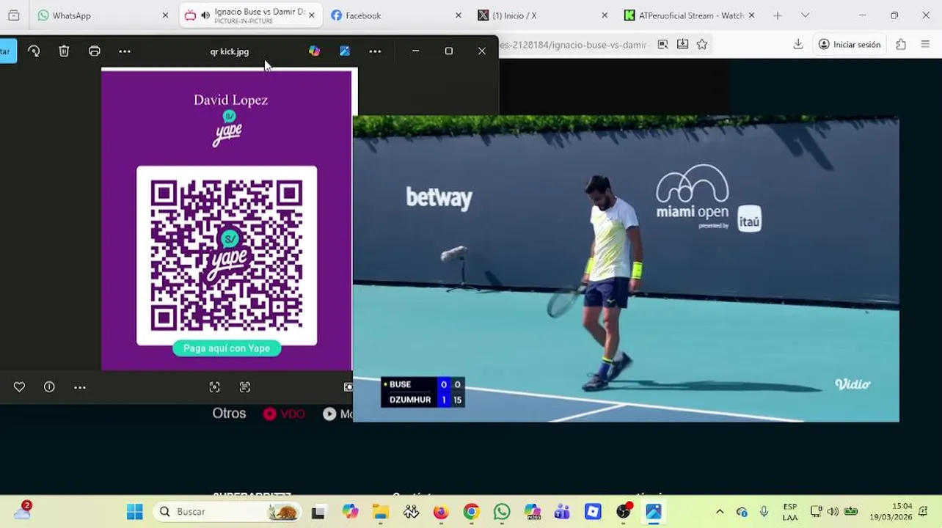The width and height of the screenshot is (942, 528).
Task: Open the weather widget in taskbar
Action: [x=23, y=510]
